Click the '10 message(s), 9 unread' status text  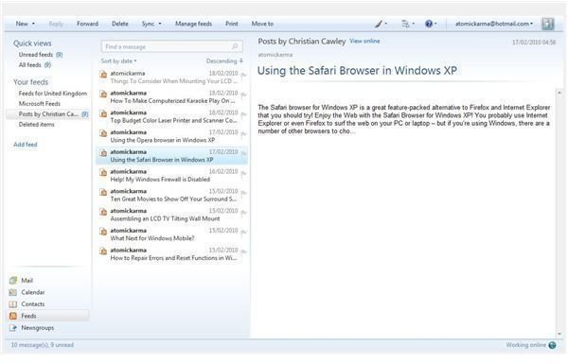tap(43, 345)
